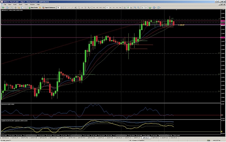Pick the Horizontal Line drawing tool
The image size is (226, 142).
[69, 8]
